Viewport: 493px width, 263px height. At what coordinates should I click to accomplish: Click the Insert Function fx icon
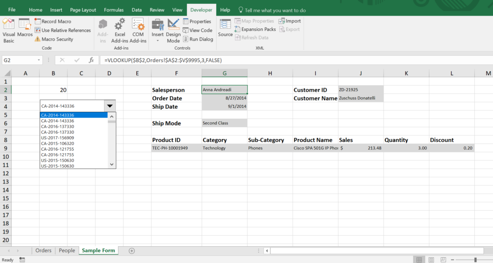[x=91, y=60]
